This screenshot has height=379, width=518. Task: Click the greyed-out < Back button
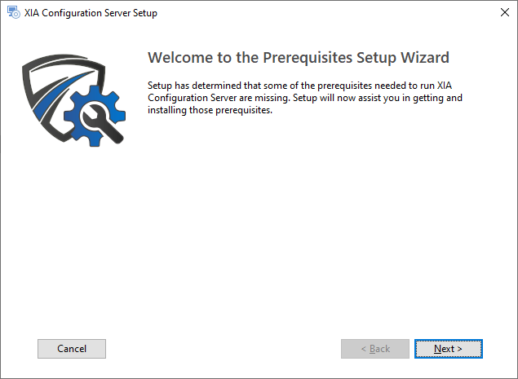[375, 349]
